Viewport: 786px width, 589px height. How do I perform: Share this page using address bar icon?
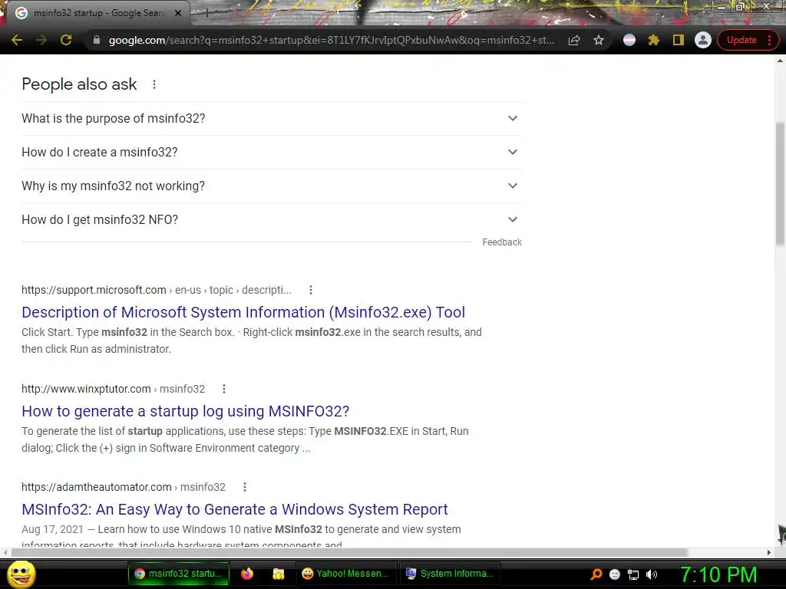(574, 40)
